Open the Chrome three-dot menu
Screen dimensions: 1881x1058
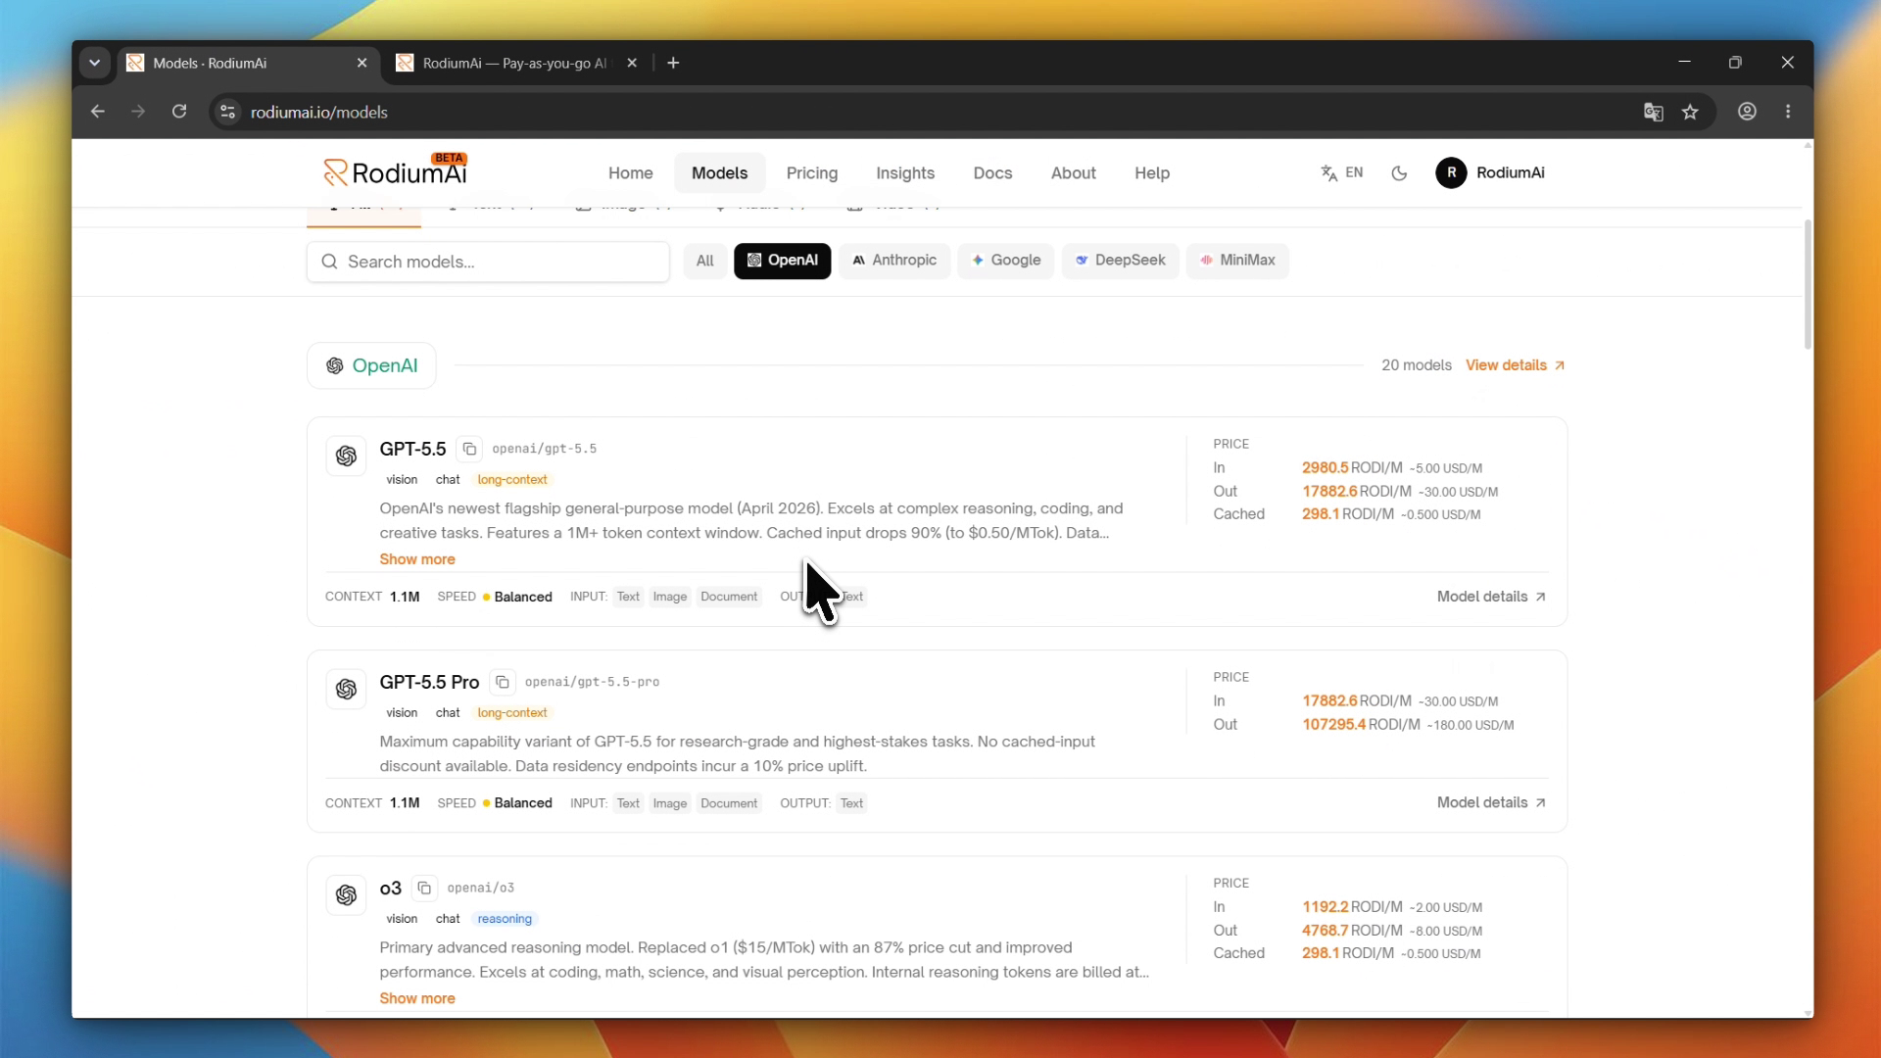1788,112
